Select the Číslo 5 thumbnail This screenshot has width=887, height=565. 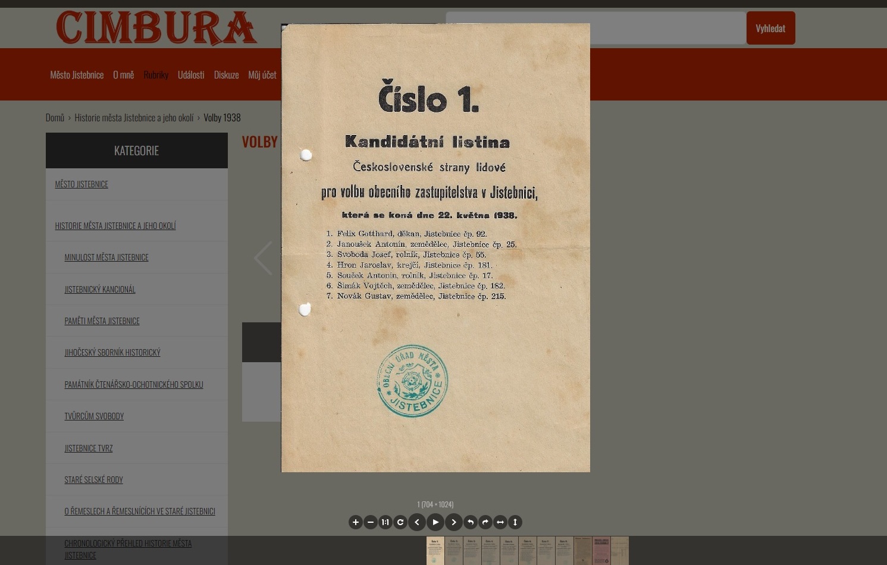coord(509,551)
